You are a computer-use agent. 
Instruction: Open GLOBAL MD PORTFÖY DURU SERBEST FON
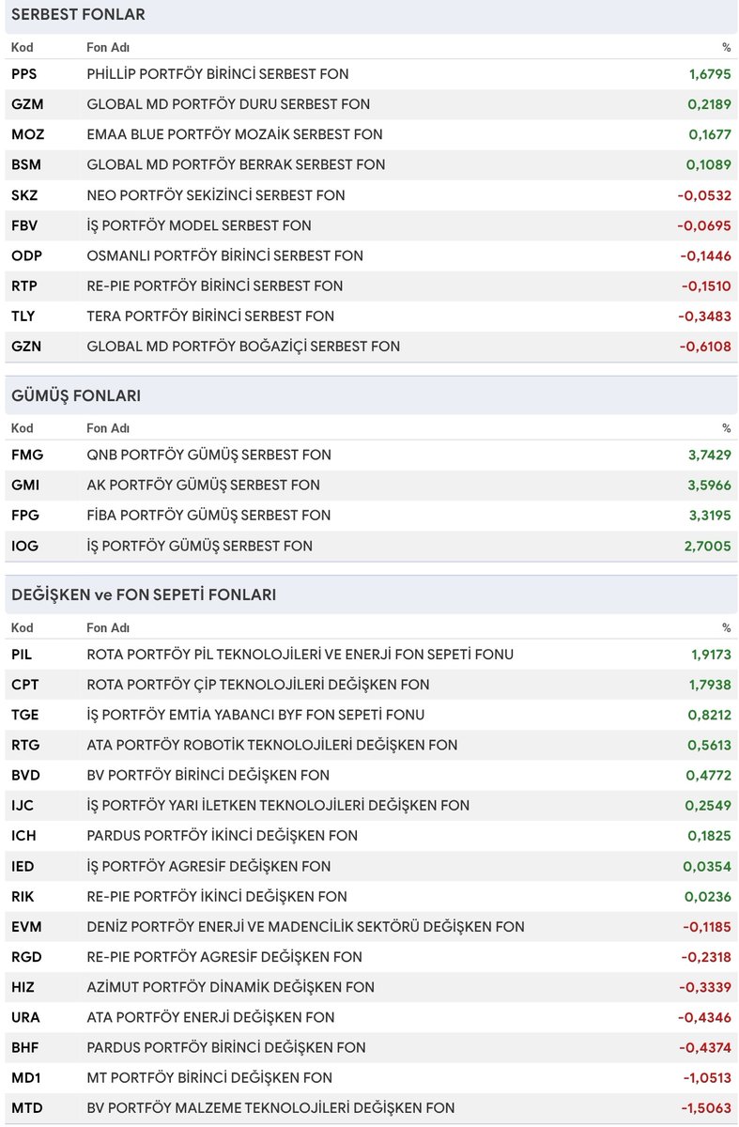pyautogui.click(x=228, y=104)
